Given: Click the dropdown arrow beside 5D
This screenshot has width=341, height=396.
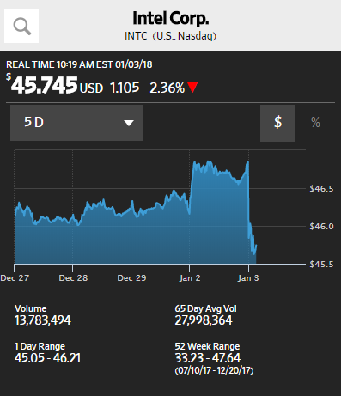Looking at the screenshot, I should [x=129, y=123].
